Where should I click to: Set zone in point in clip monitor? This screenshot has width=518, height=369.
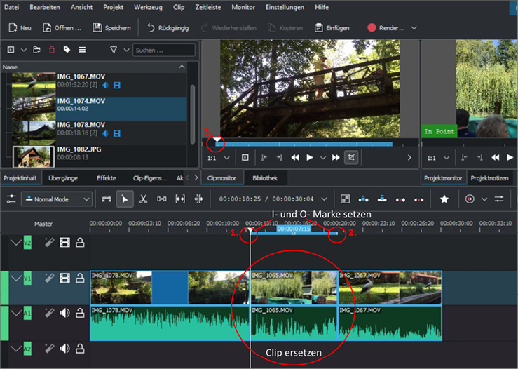coord(264,158)
